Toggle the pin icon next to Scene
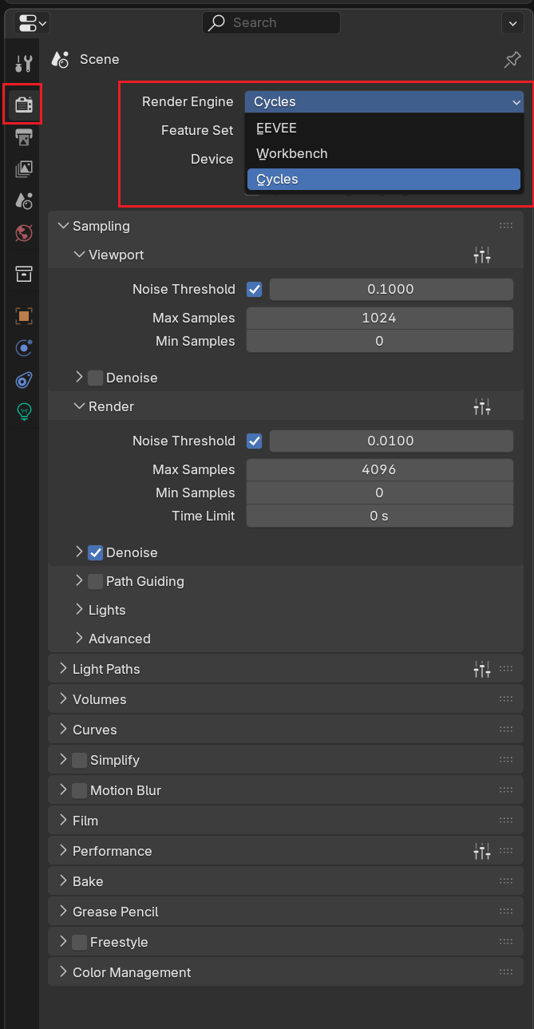 512,60
